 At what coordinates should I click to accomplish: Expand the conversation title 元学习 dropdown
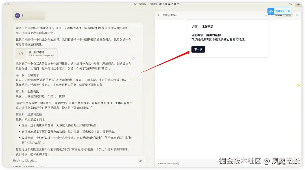(x=178, y=4)
